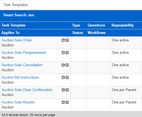Click the share icon for Auction Sale Cancellation
The height and width of the screenshot is (117, 142).
point(63,65)
